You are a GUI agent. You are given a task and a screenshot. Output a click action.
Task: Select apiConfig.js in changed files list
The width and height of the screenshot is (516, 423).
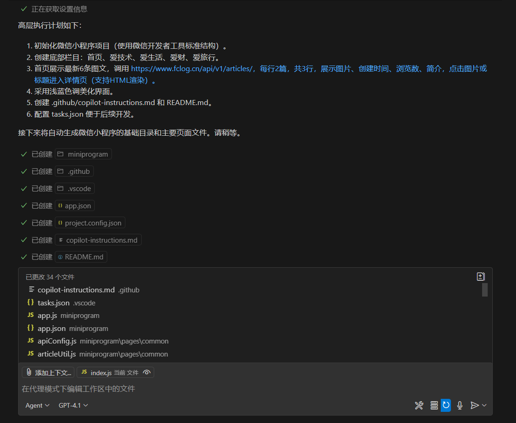click(x=57, y=341)
